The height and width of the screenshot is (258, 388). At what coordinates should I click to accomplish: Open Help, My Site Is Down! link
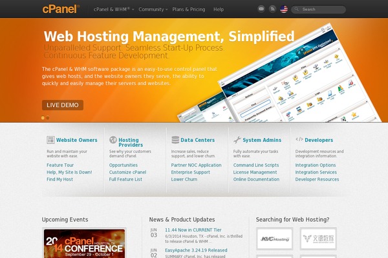click(69, 172)
